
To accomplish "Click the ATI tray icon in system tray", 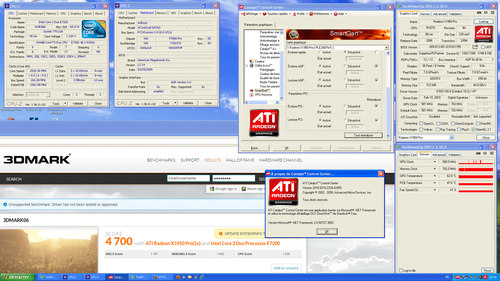I will 457,277.
